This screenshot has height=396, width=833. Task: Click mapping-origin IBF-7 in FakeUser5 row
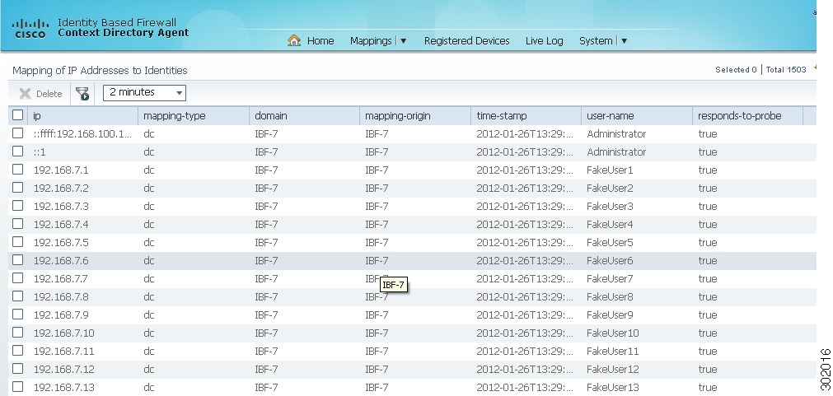coord(377,243)
